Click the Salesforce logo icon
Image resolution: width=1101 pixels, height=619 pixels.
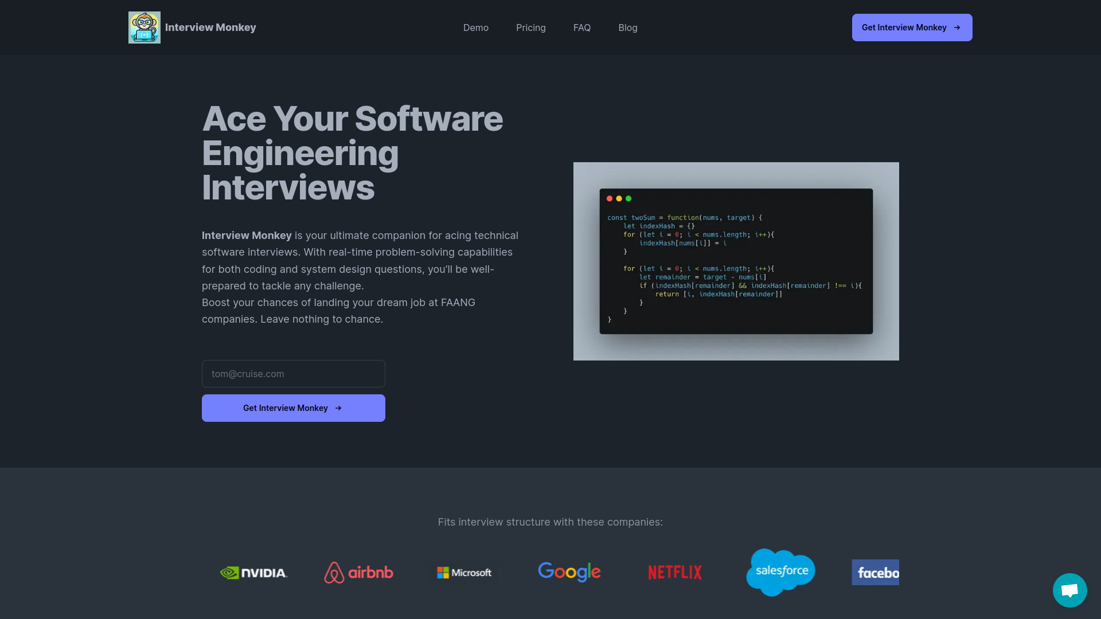point(780,572)
